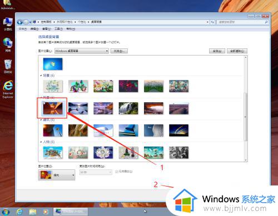Open the 编辑 menu

pyautogui.click(x=34, y=29)
